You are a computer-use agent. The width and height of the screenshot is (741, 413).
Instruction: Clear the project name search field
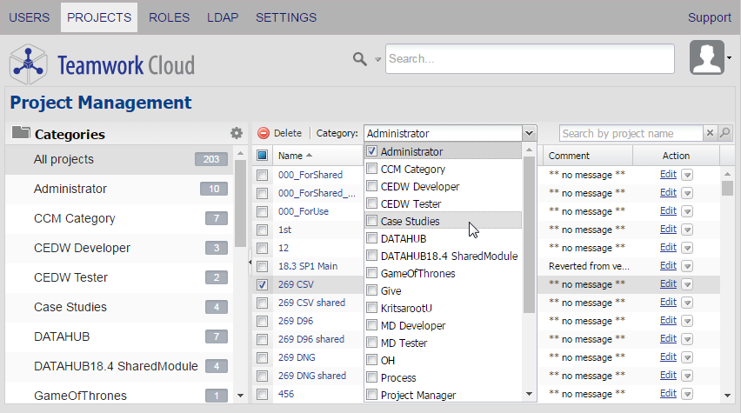click(x=710, y=133)
